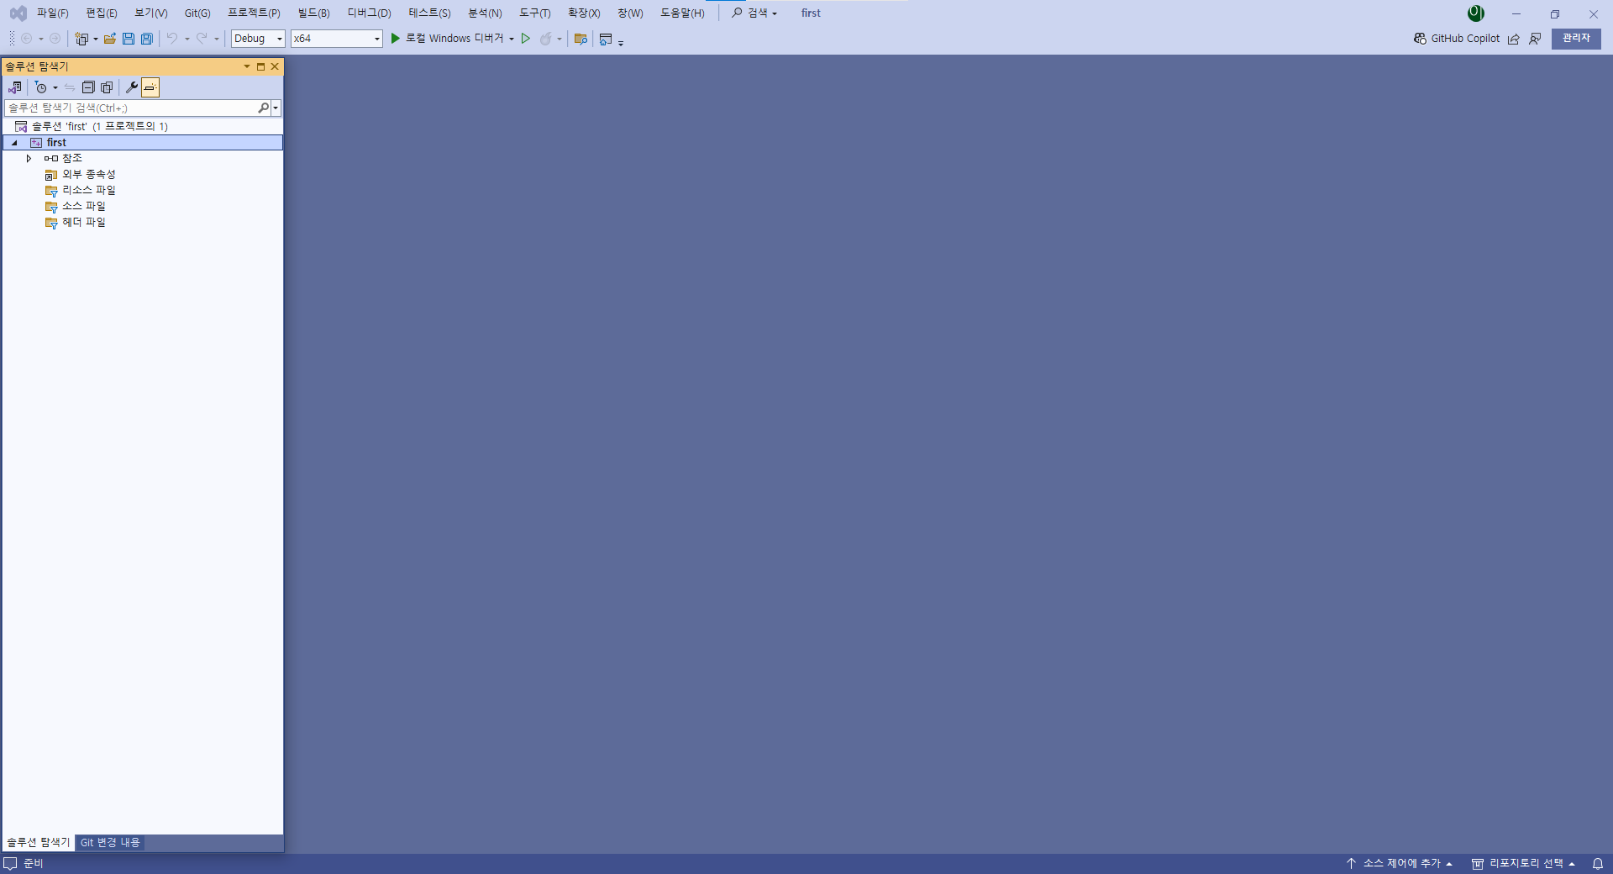Screen dimensions: 1613x874
Task: Open the 빌드(B) menu
Action: click(313, 13)
